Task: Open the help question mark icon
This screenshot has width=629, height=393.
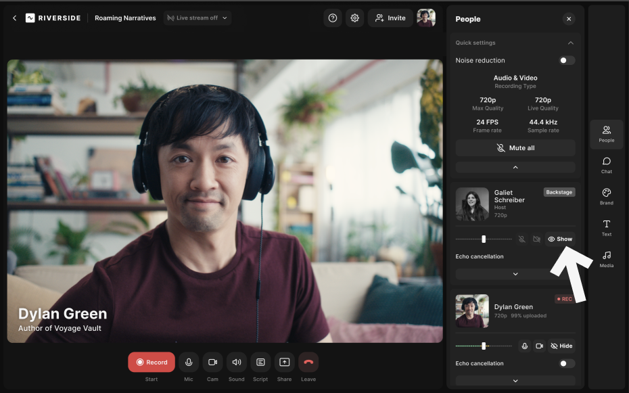Action: (332, 18)
